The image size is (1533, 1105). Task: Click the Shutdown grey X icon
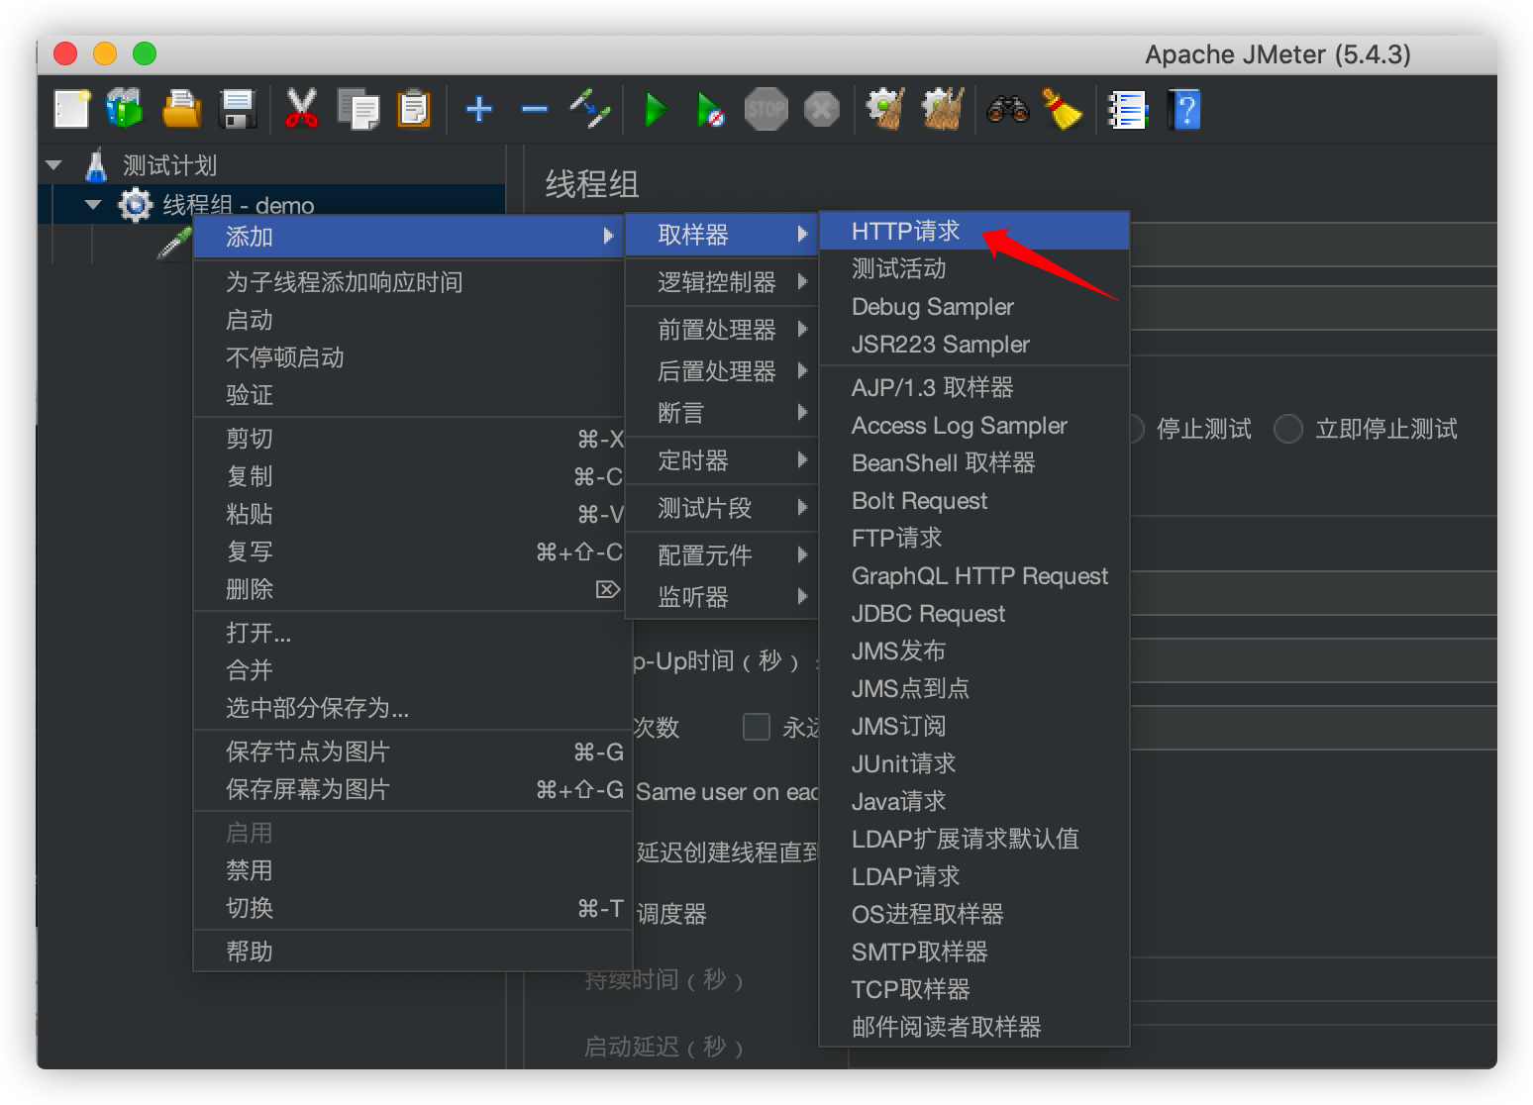tap(821, 109)
